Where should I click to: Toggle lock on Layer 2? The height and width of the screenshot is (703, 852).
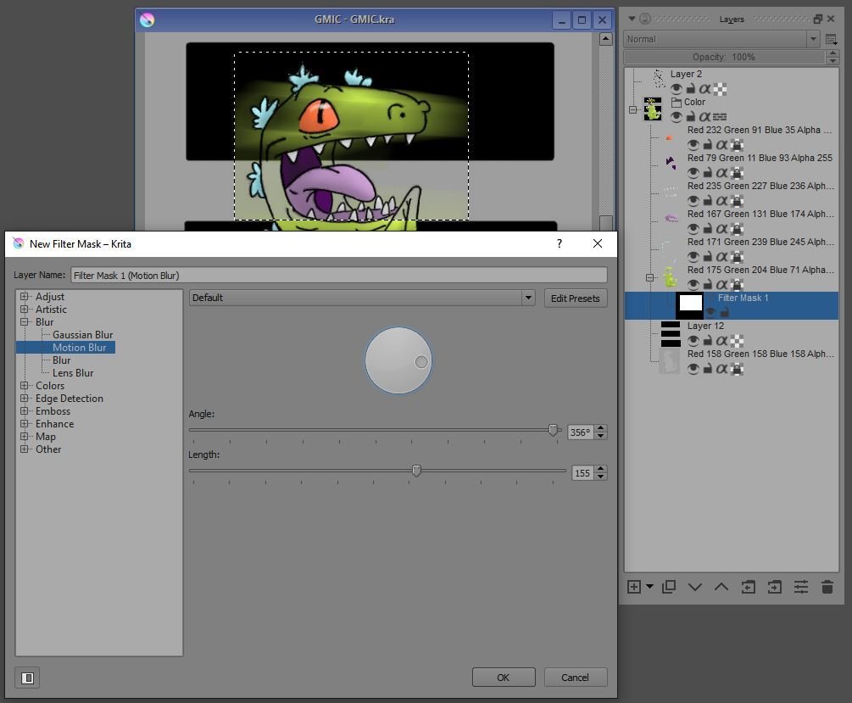coord(690,89)
